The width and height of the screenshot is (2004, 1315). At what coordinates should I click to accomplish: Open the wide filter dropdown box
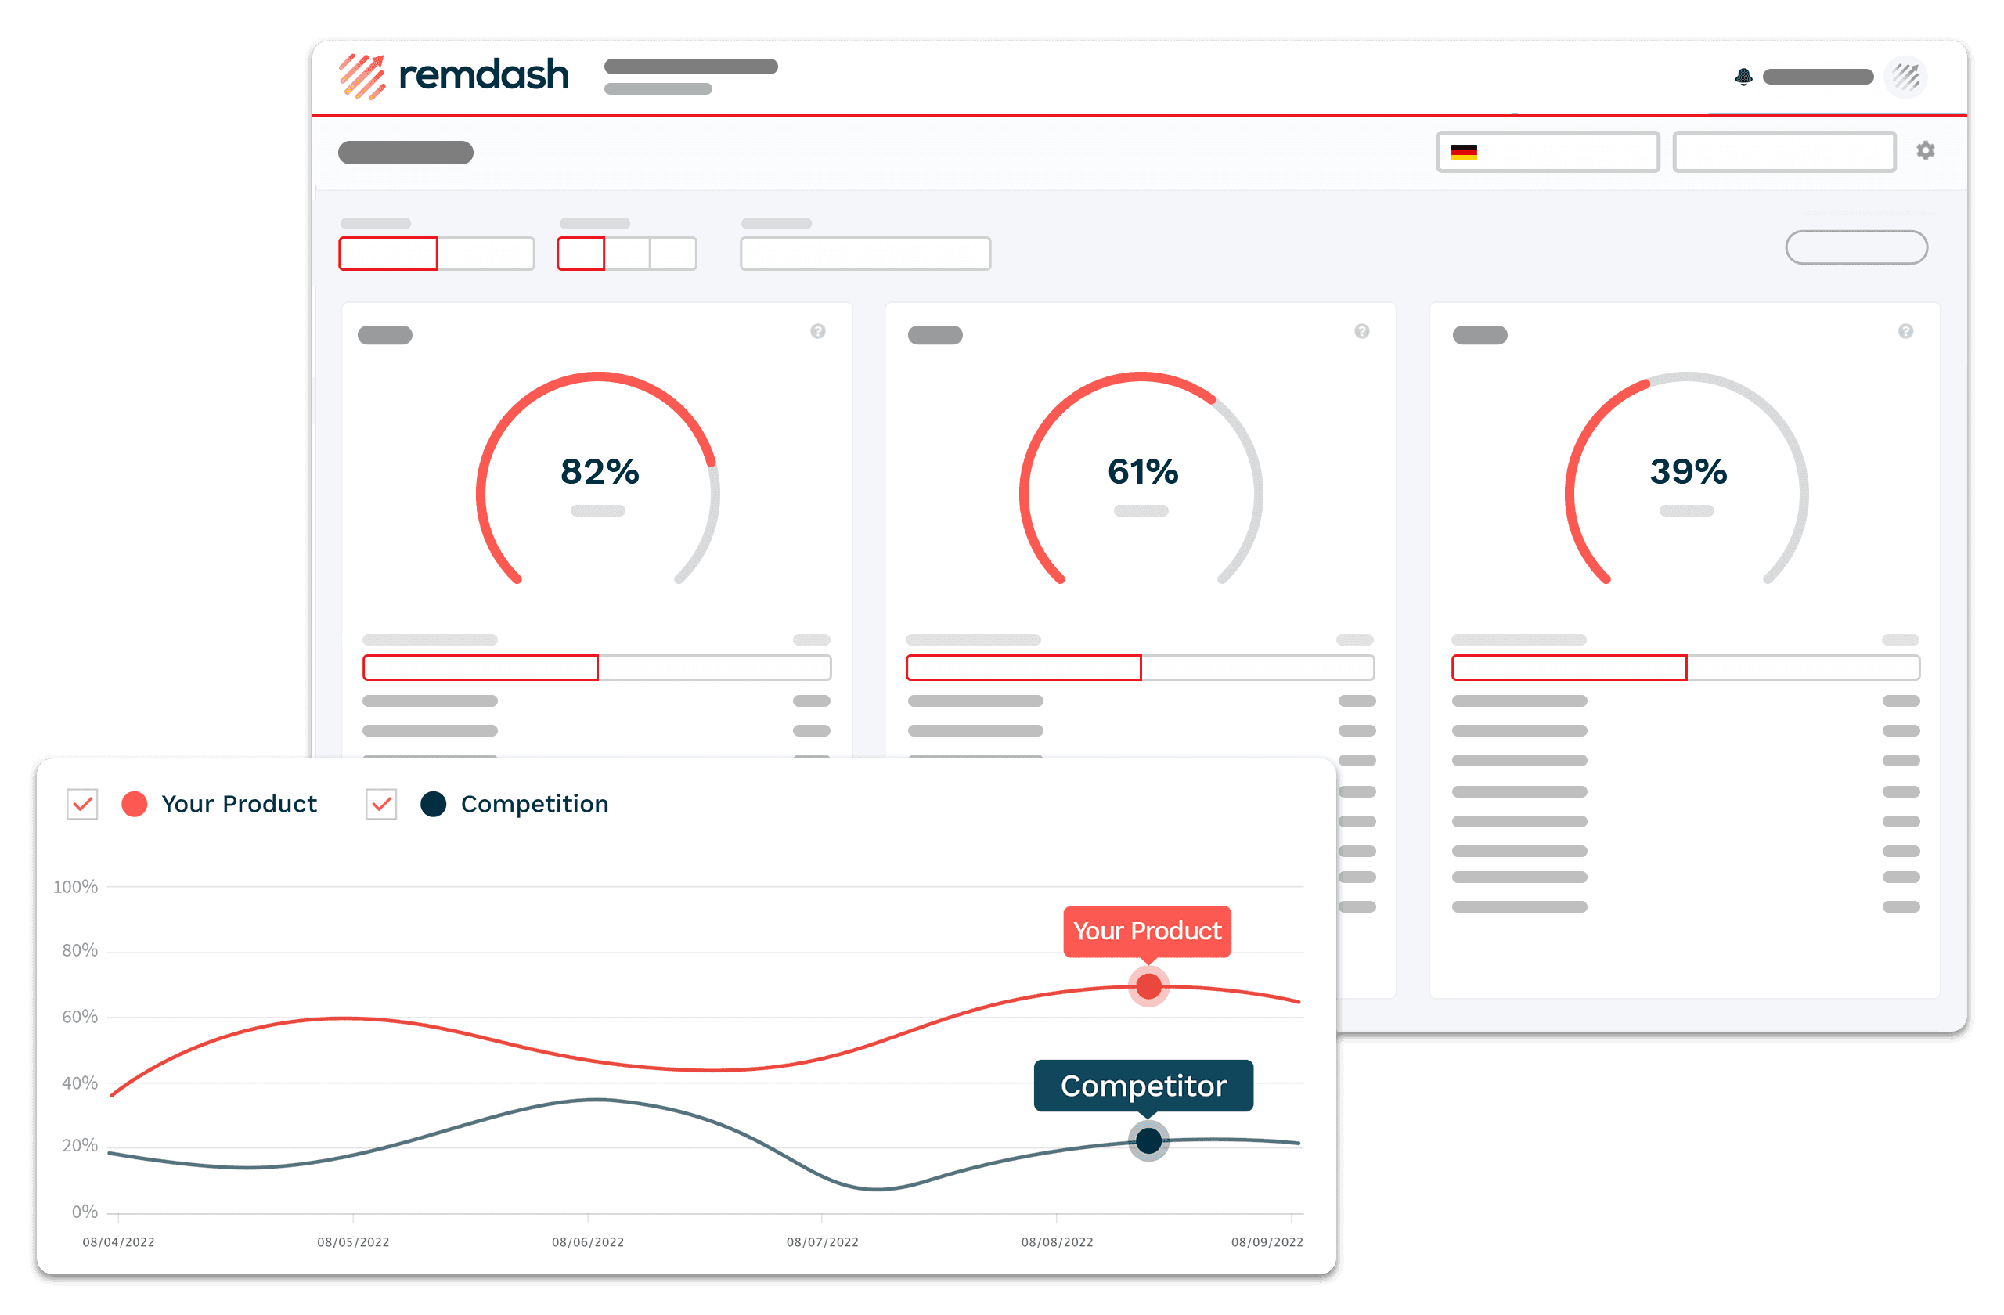[865, 254]
